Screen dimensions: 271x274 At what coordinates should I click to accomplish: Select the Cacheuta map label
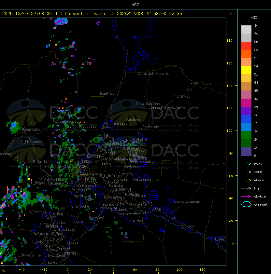(x=56, y=183)
